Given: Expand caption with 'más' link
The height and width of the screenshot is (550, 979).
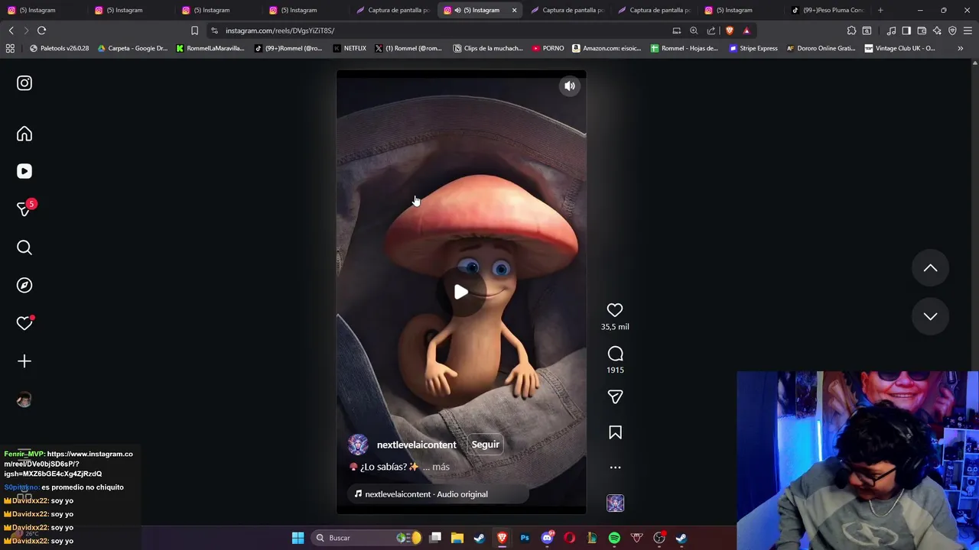Looking at the screenshot, I should tap(441, 467).
